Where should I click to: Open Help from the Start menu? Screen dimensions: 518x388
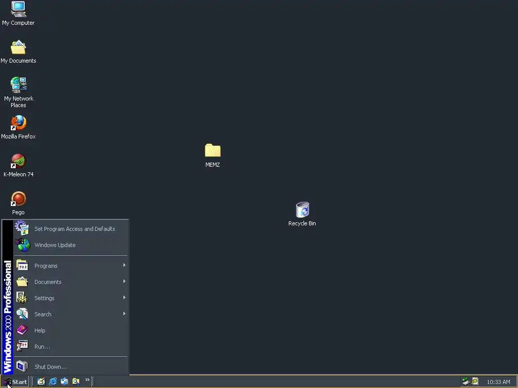71,330
